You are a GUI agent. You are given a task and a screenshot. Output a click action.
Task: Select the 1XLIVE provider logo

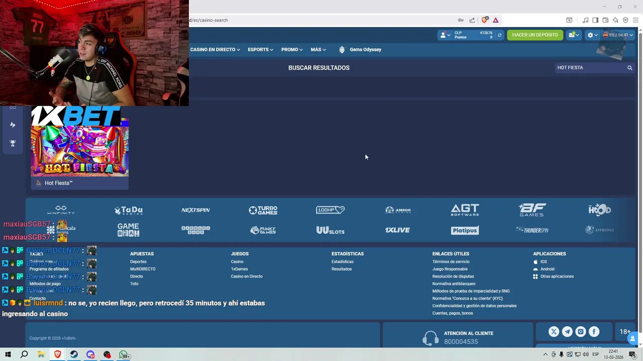(x=397, y=230)
